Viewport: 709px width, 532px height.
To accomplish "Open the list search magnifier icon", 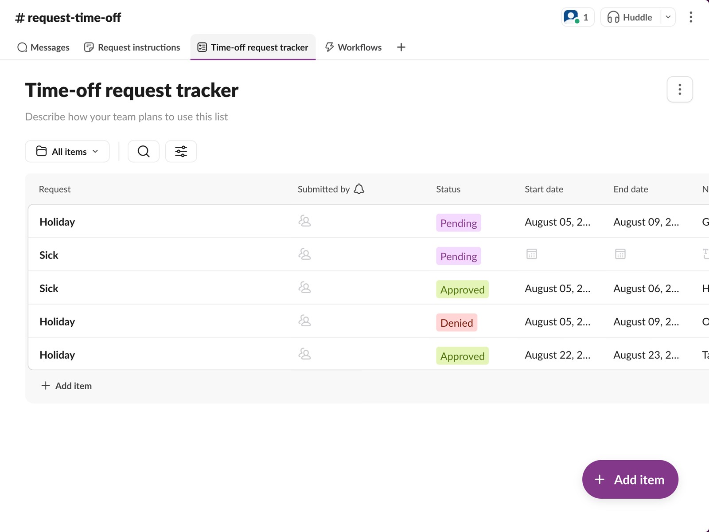I will click(143, 152).
